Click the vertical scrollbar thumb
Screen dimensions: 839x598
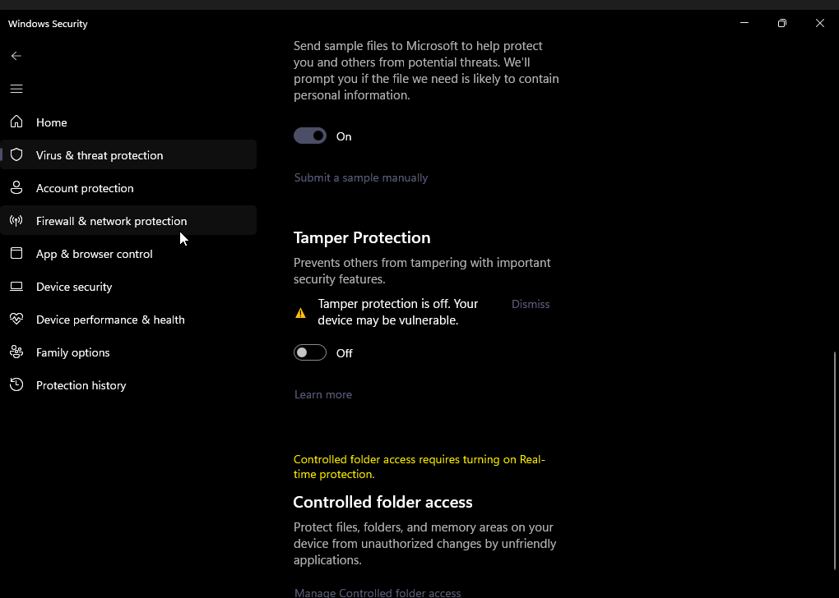835,461
